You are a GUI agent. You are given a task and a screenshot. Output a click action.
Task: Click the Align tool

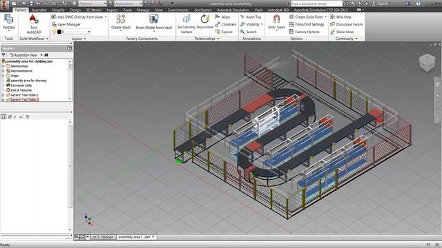pos(222,17)
